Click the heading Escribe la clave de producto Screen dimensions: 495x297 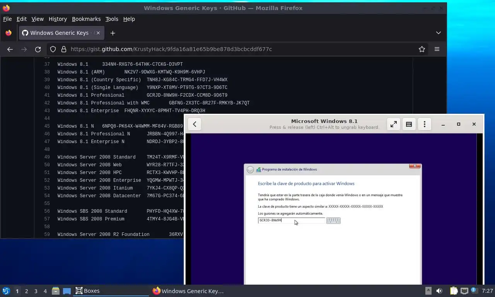pyautogui.click(x=306, y=184)
